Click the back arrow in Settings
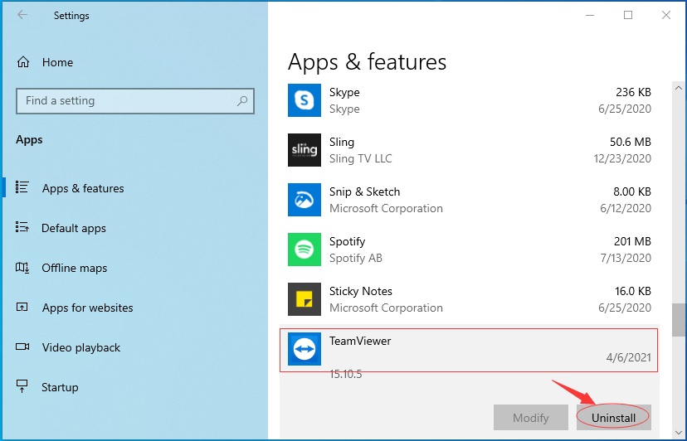687x441 pixels. 22,15
